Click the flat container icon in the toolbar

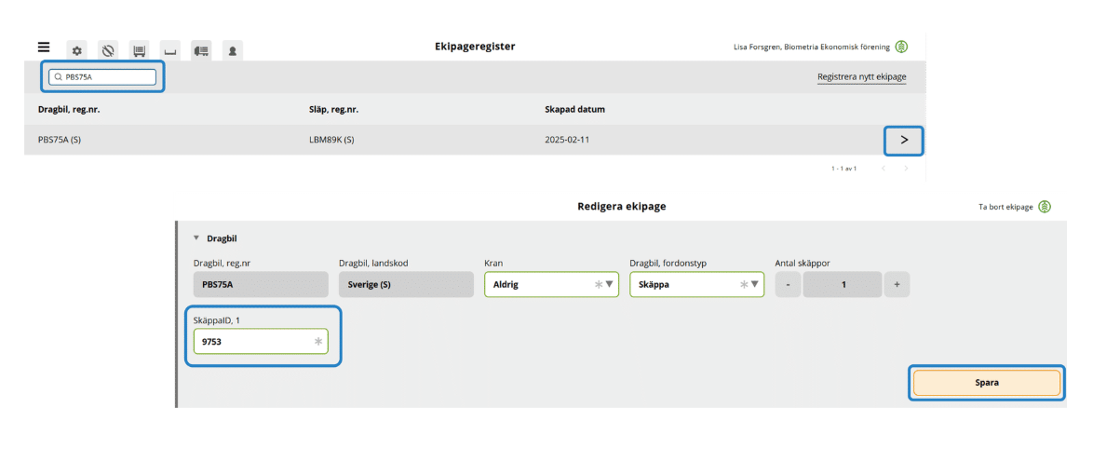point(169,51)
